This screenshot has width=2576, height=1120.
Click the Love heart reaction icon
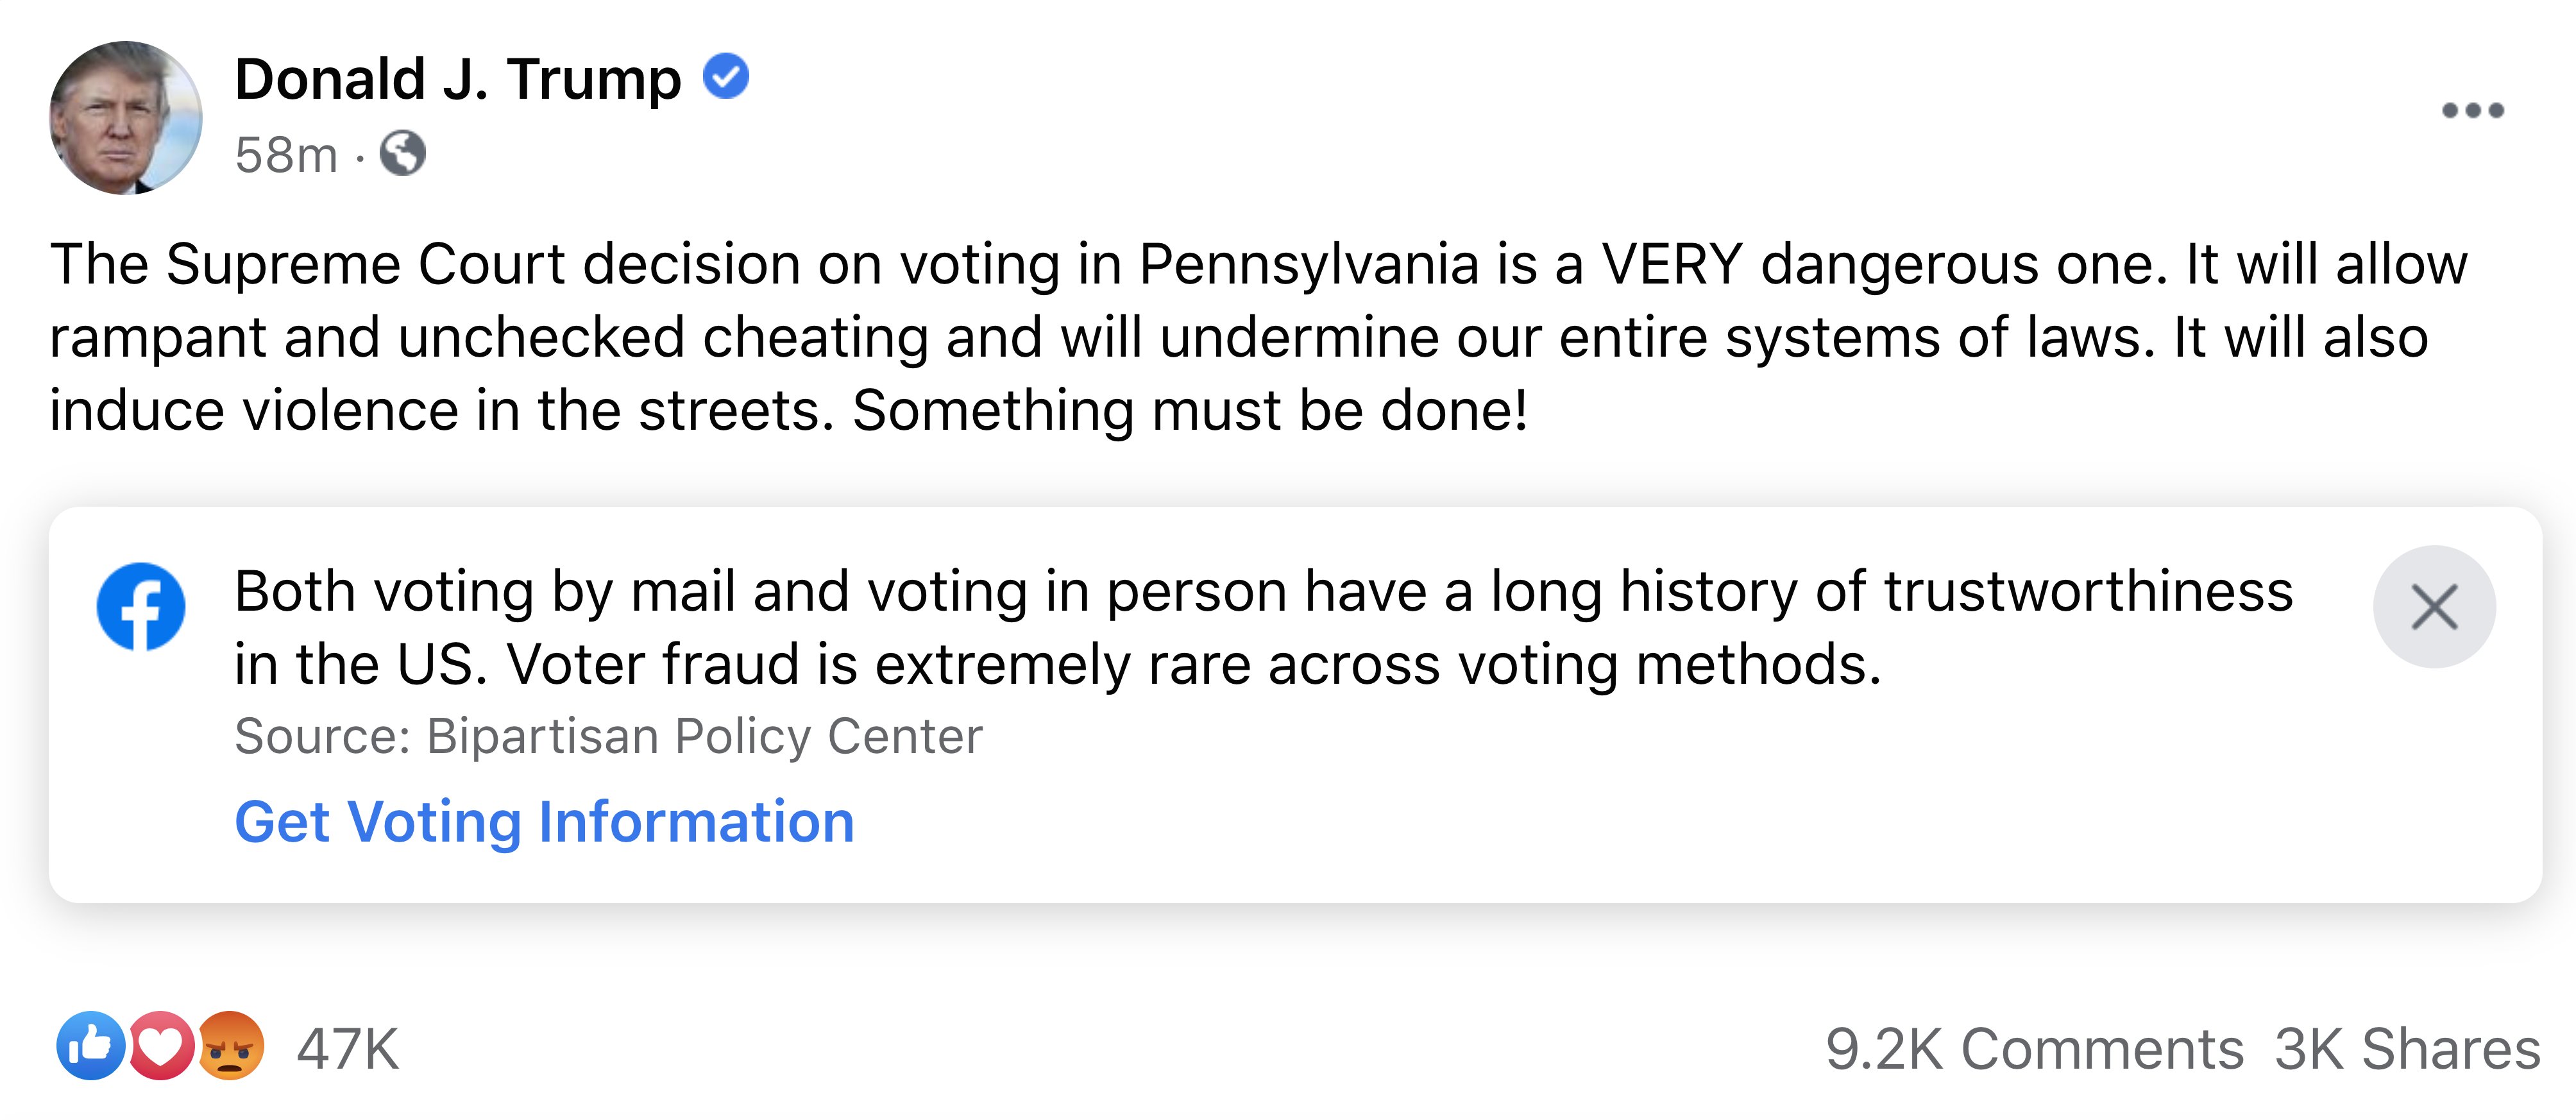coord(160,1046)
